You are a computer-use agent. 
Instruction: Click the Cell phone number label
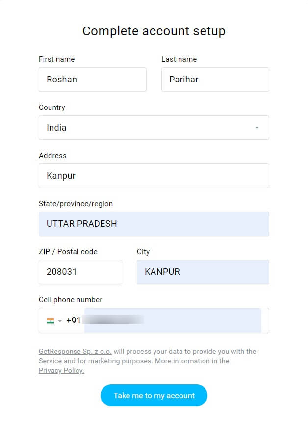(x=71, y=300)
